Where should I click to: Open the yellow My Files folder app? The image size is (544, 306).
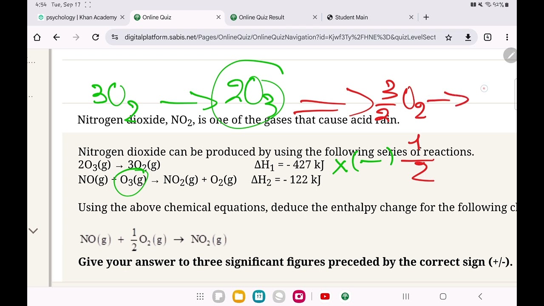239,297
